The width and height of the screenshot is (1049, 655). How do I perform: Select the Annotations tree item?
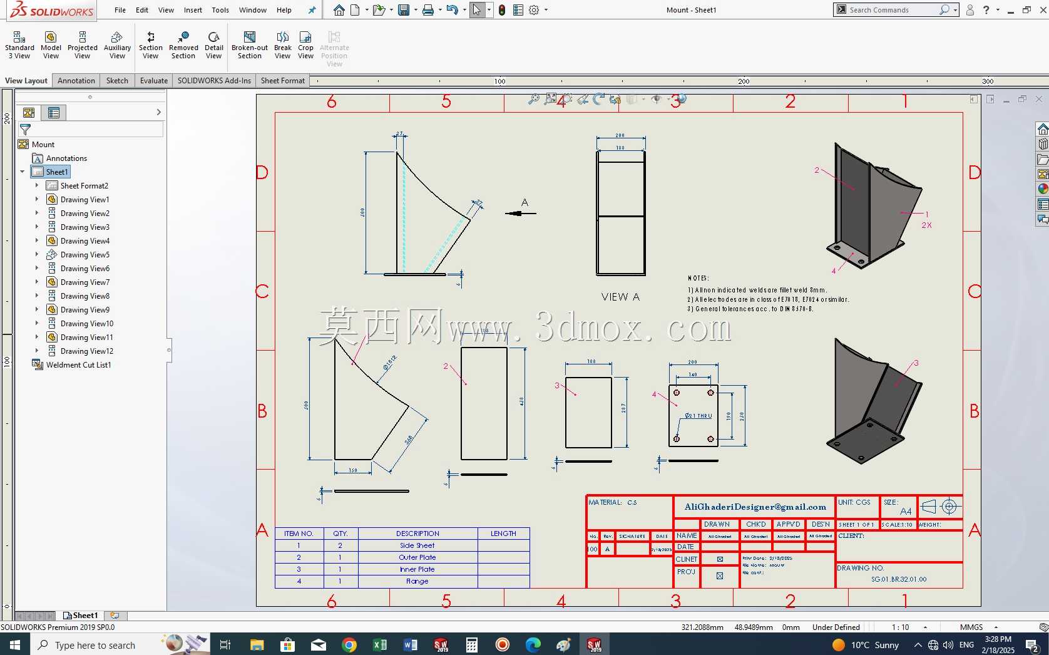pos(66,158)
